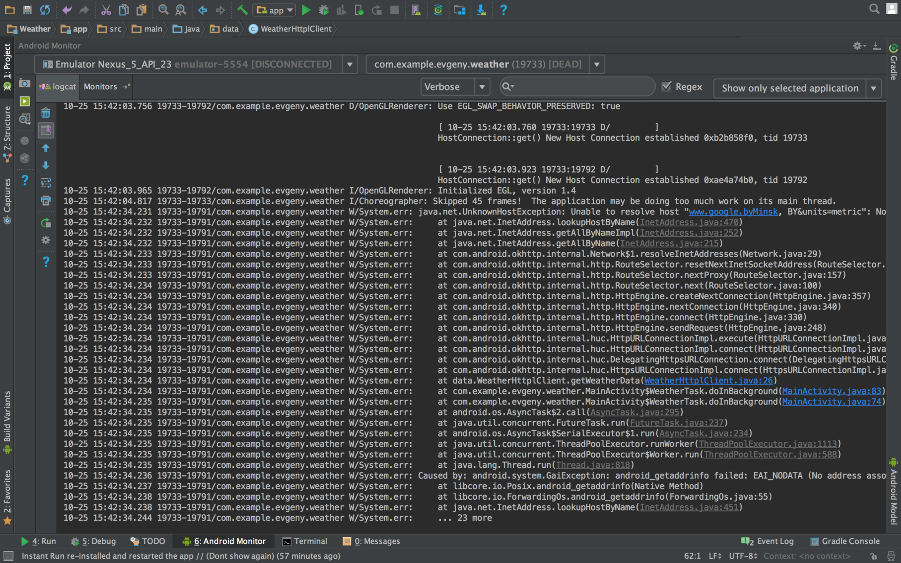The height and width of the screenshot is (563, 901).
Task: Expand the process selector dropdown arrow
Action: [597, 64]
